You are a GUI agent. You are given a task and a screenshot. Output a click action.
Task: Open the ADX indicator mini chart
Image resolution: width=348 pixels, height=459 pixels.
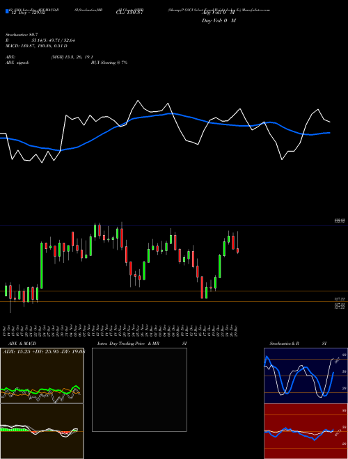click(x=42, y=376)
